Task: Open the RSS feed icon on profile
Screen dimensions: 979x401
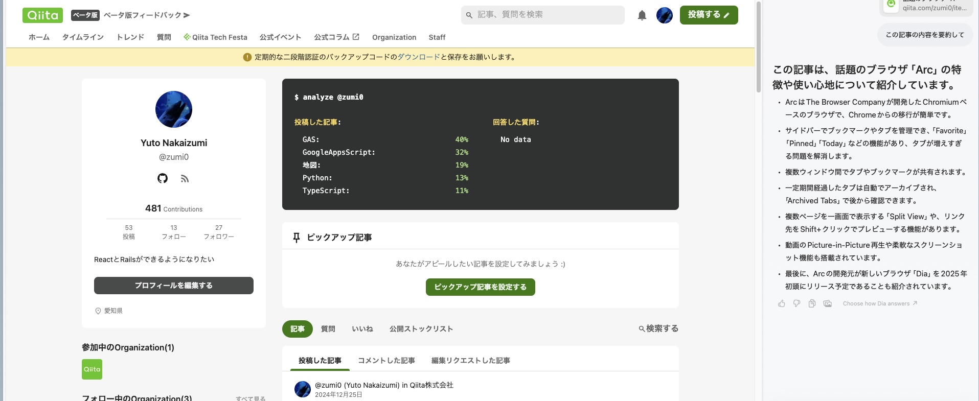Action: pos(185,178)
